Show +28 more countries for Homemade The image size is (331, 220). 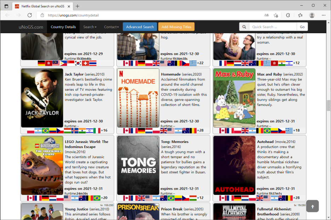200,130
